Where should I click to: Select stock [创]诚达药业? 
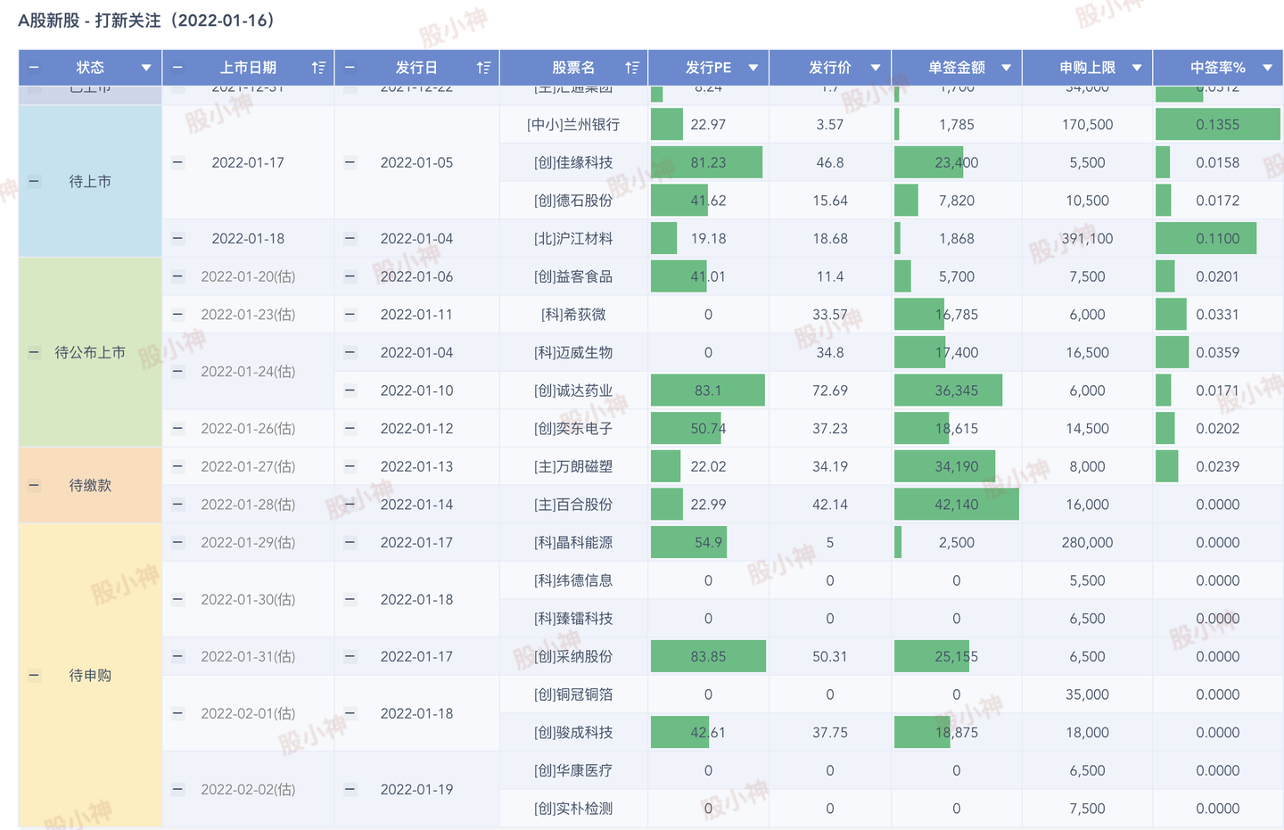[573, 390]
